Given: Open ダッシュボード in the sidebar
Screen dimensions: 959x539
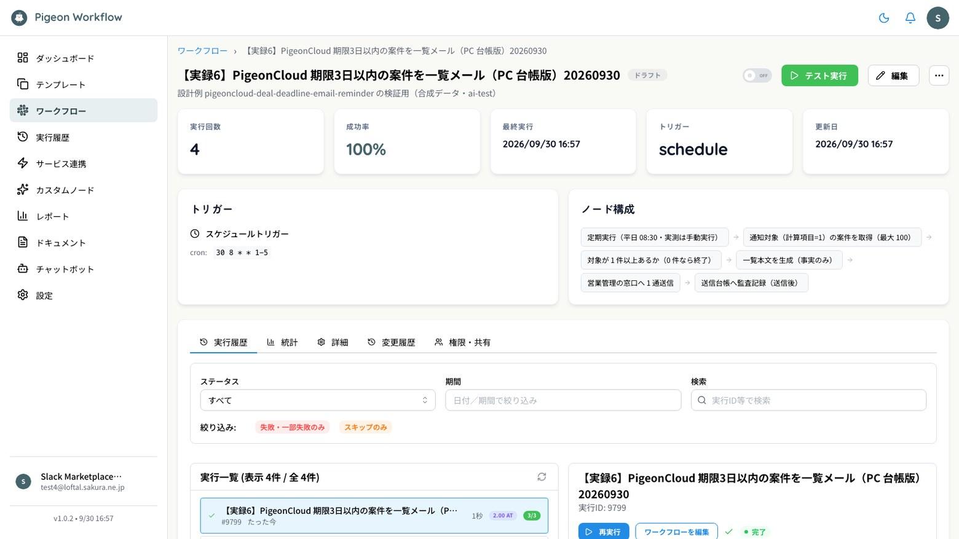Looking at the screenshot, I should [84, 58].
